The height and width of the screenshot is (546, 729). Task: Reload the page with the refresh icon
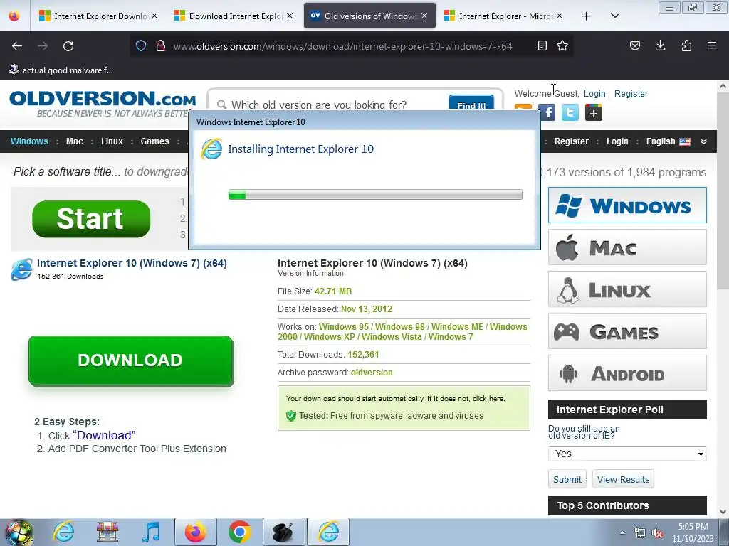pyautogui.click(x=68, y=46)
